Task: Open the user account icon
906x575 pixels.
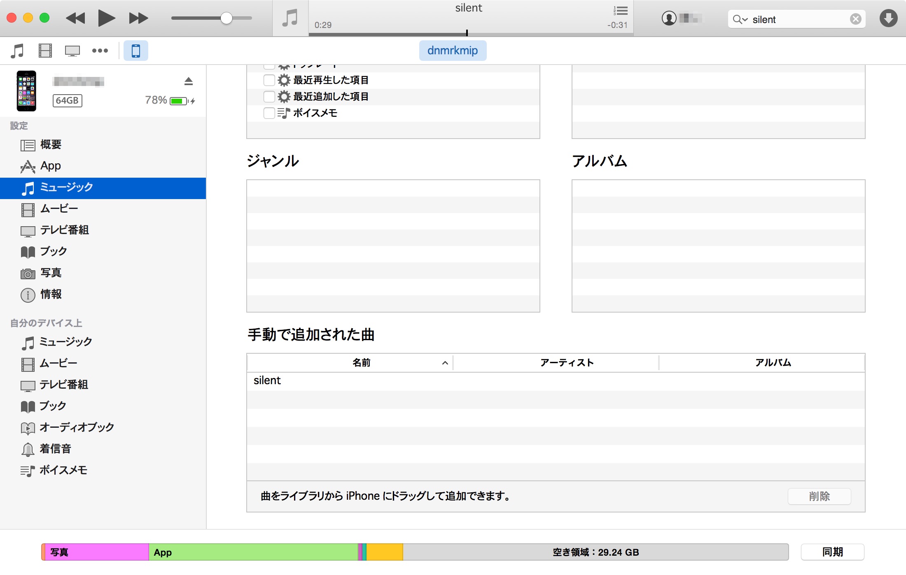Action: pyautogui.click(x=669, y=18)
